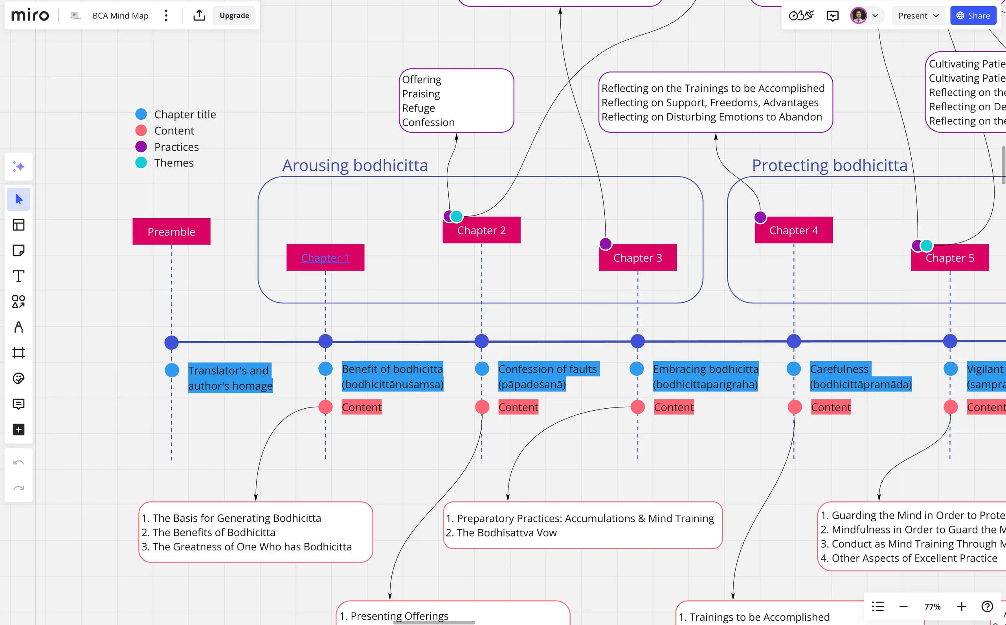Viewport: 1006px width, 625px height.
Task: Click the zoom in plus button
Action: 961,607
